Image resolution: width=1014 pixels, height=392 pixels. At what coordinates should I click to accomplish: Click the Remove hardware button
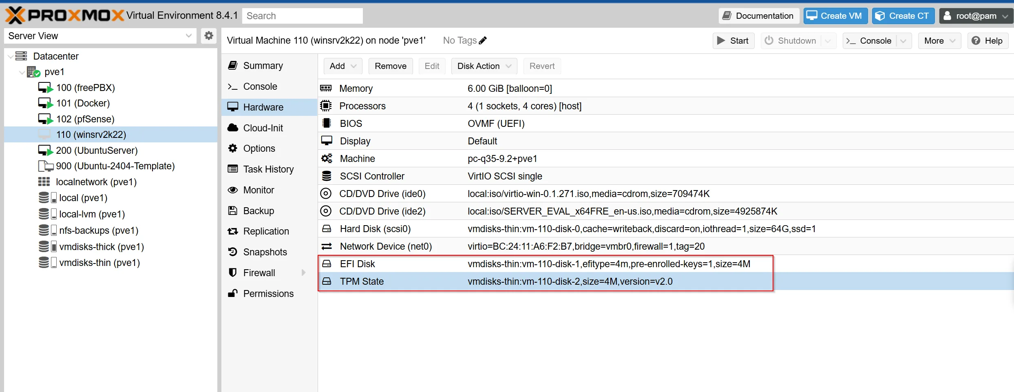point(390,66)
